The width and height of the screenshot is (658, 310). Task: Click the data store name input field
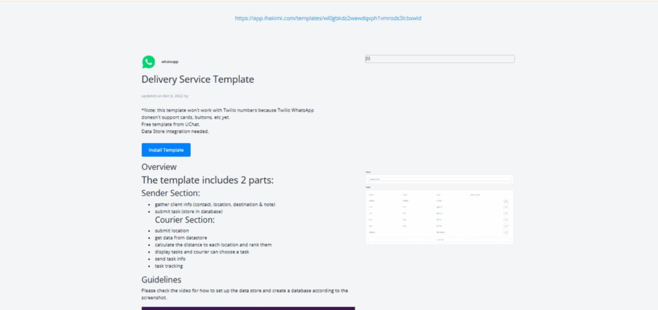(440, 179)
